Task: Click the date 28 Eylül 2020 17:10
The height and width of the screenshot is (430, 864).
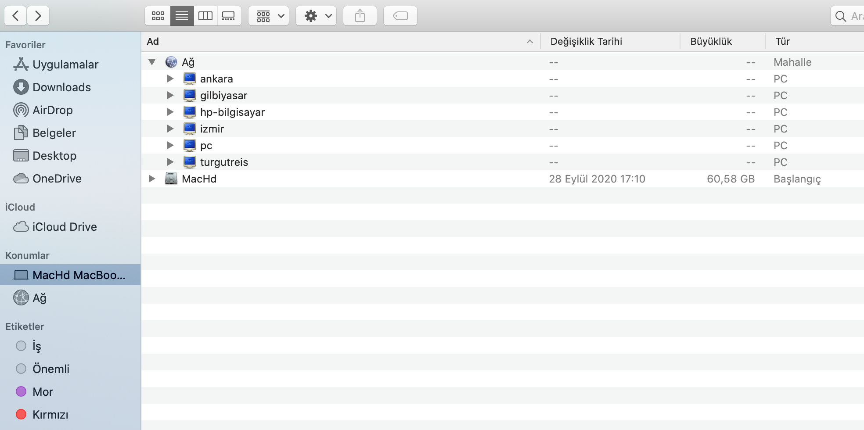Action: click(x=597, y=179)
